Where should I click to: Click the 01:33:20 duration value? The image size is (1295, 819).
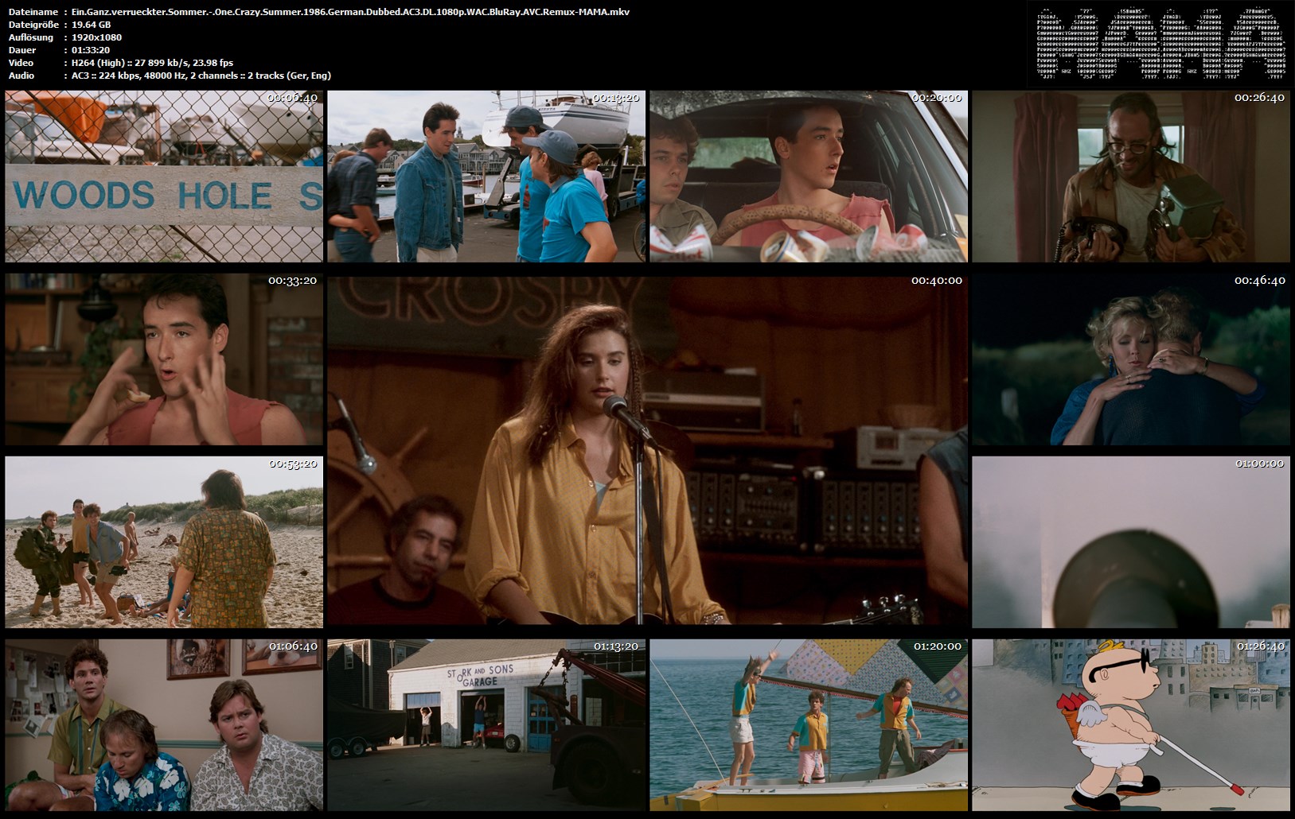click(x=91, y=50)
